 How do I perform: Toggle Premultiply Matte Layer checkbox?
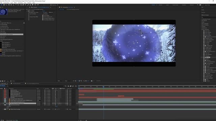[x=43, y=20]
